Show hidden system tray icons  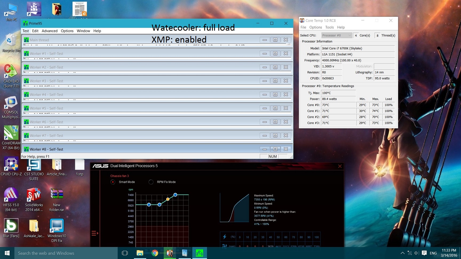pos(403,253)
